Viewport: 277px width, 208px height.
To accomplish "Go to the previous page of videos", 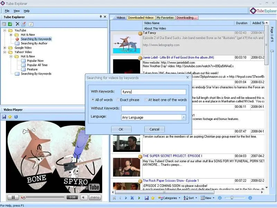I will [120, 198].
